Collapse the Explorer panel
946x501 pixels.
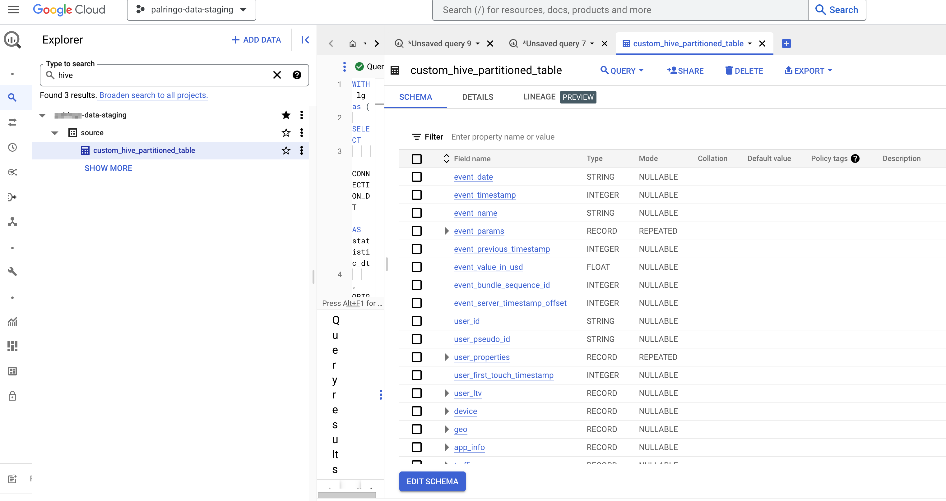coord(305,40)
